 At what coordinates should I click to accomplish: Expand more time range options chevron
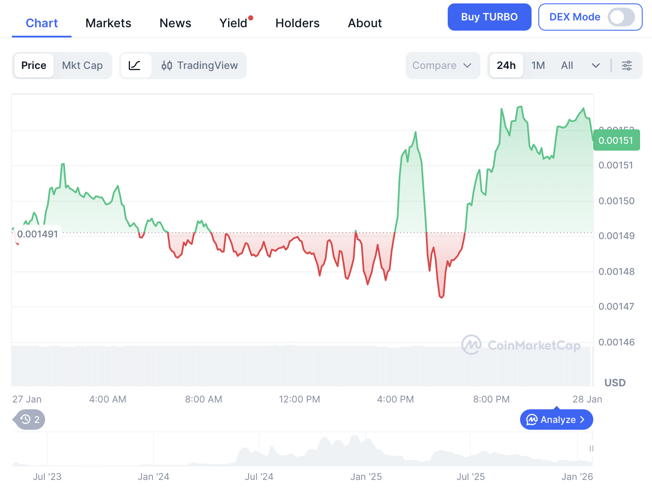(x=595, y=66)
